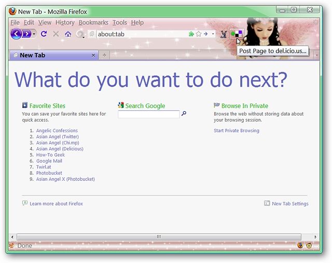Click inside the Search Google text field

tap(149, 114)
